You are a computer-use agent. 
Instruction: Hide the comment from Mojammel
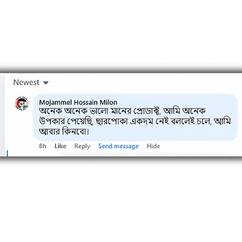[153, 146]
